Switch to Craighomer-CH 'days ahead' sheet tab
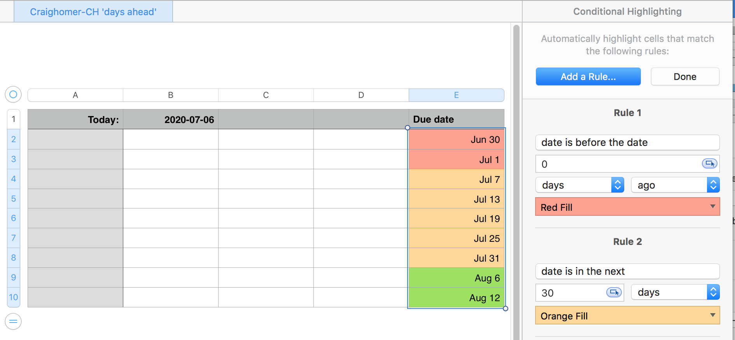Screen dimensions: 735x340 click(93, 12)
